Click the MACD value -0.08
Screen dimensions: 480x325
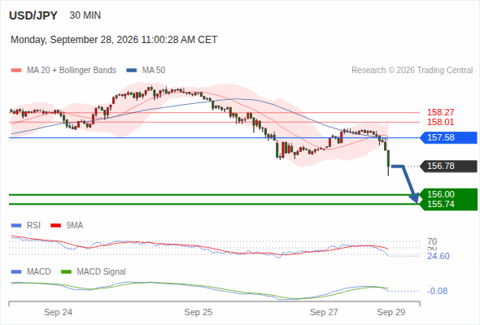[x=438, y=291]
